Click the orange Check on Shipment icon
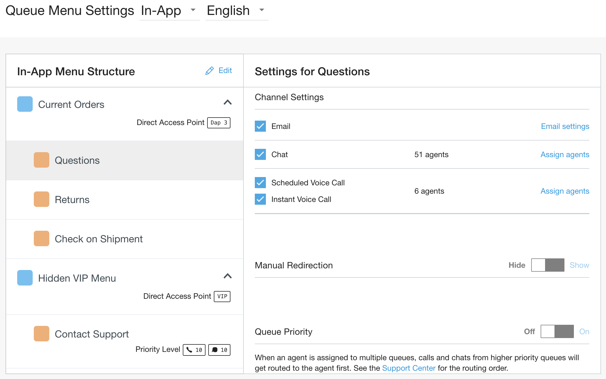Image resolution: width=606 pixels, height=379 pixels. 42,238
